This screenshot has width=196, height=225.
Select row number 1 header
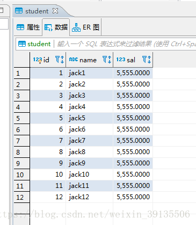pos(22,73)
